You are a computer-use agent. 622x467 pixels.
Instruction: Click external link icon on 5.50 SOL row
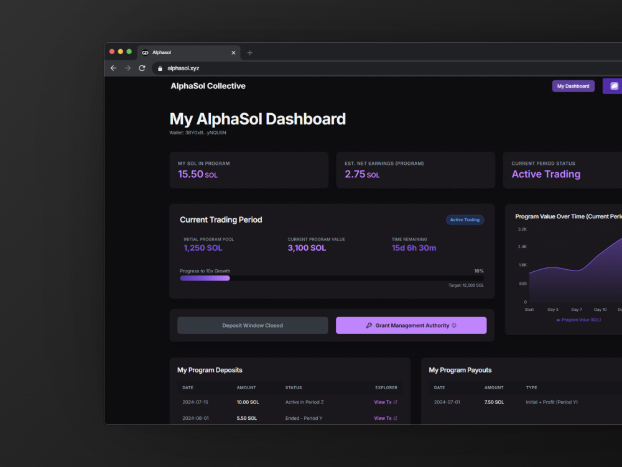tap(395, 418)
